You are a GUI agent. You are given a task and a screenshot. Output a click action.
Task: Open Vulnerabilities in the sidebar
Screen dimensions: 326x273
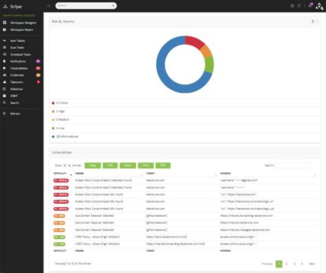[x=19, y=69]
